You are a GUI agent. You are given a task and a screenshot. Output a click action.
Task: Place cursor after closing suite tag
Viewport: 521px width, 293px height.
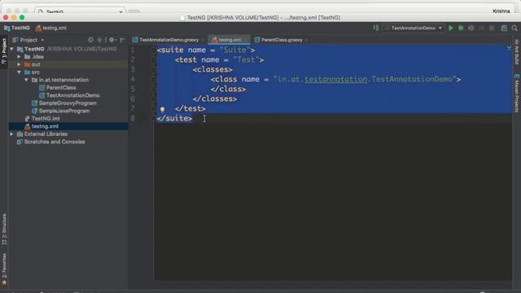tap(193, 119)
